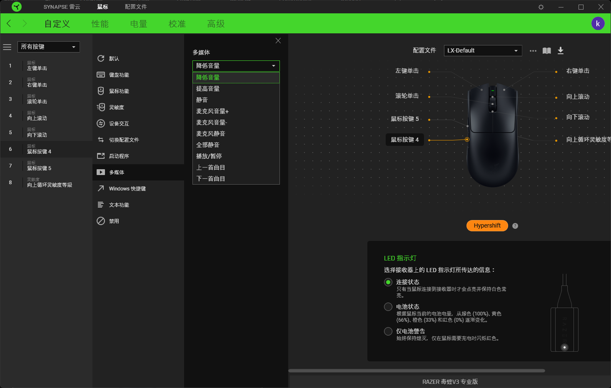Open the 配置文件 top menu tab

click(136, 7)
